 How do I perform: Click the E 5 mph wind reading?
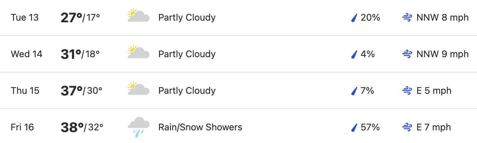tap(434, 91)
